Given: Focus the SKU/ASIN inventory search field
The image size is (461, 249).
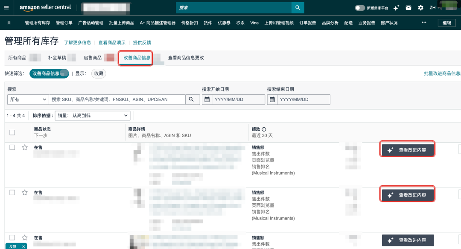Looking at the screenshot, I should (117, 100).
